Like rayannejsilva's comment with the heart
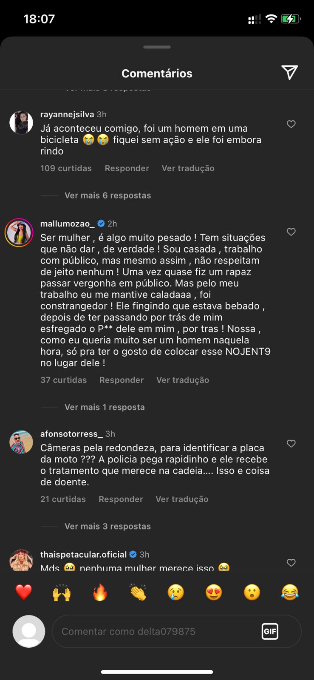Viewport: 314px width, 680px height. (x=291, y=124)
